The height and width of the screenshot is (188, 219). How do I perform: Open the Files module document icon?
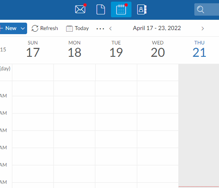(x=101, y=9)
